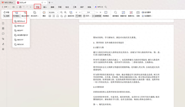185x107 pixels.
Task: Switch to the Start (开始) tab
Action: click(38, 7)
